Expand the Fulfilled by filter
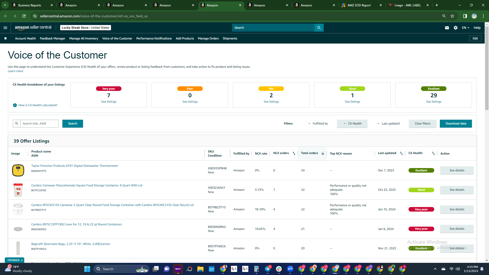The width and height of the screenshot is (489, 275). pyautogui.click(x=318, y=123)
